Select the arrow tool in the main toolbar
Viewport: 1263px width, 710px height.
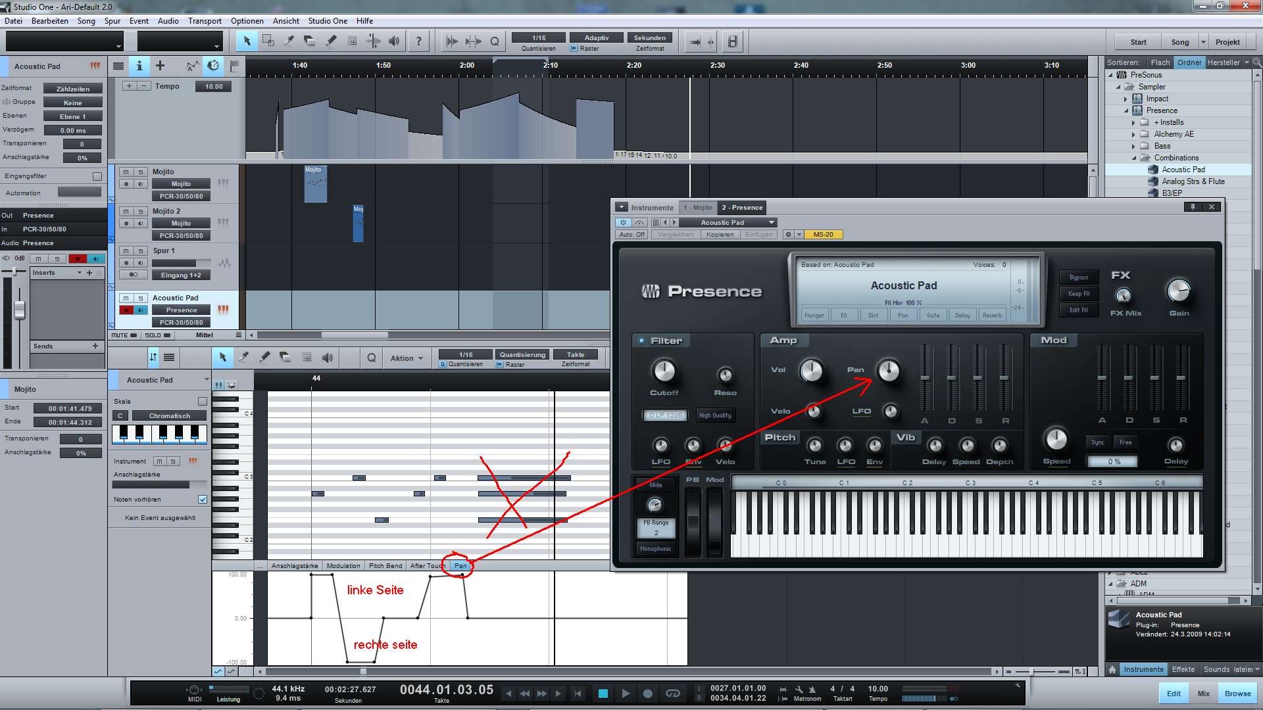(247, 41)
